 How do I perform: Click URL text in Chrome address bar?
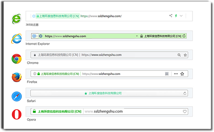click(101, 55)
